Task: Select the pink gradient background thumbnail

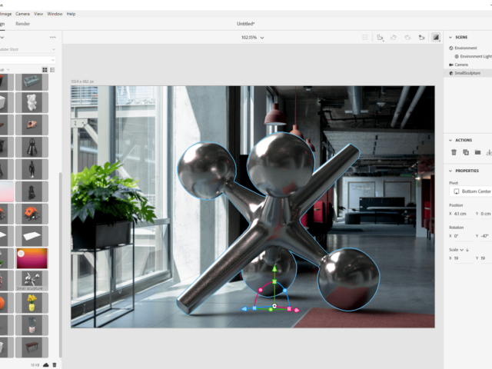Action: click(32, 258)
